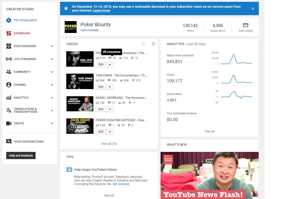
Task: Click views stats icon on Daniel Negreanu video
Action: [x=97, y=103]
